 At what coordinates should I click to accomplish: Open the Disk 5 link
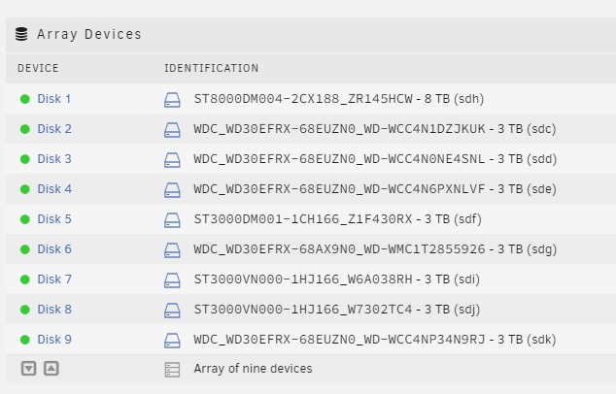click(54, 219)
